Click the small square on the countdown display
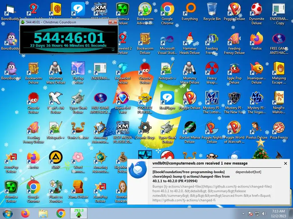 point(113,50)
